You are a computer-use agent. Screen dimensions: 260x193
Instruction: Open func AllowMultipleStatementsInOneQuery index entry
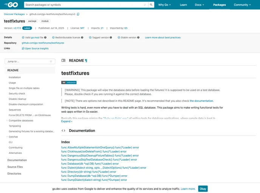pyautogui.click(x=100, y=147)
